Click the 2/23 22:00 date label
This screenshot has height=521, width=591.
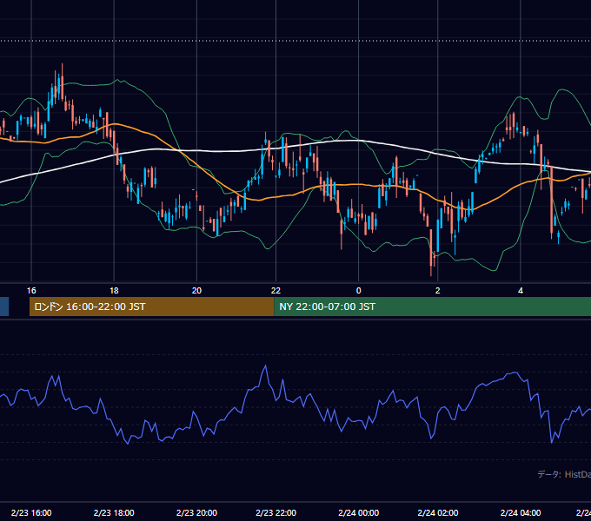click(276, 512)
